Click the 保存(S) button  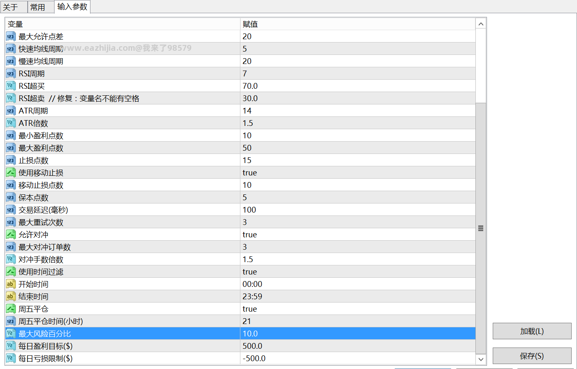(532, 356)
